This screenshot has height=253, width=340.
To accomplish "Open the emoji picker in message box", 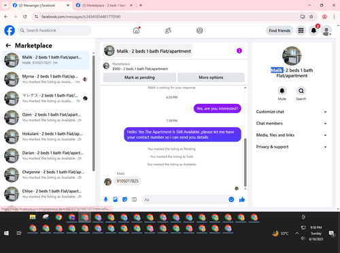I will point(231,199).
